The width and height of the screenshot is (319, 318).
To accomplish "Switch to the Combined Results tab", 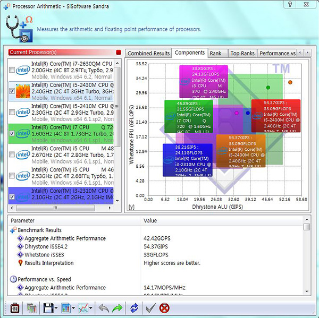I will (x=148, y=54).
